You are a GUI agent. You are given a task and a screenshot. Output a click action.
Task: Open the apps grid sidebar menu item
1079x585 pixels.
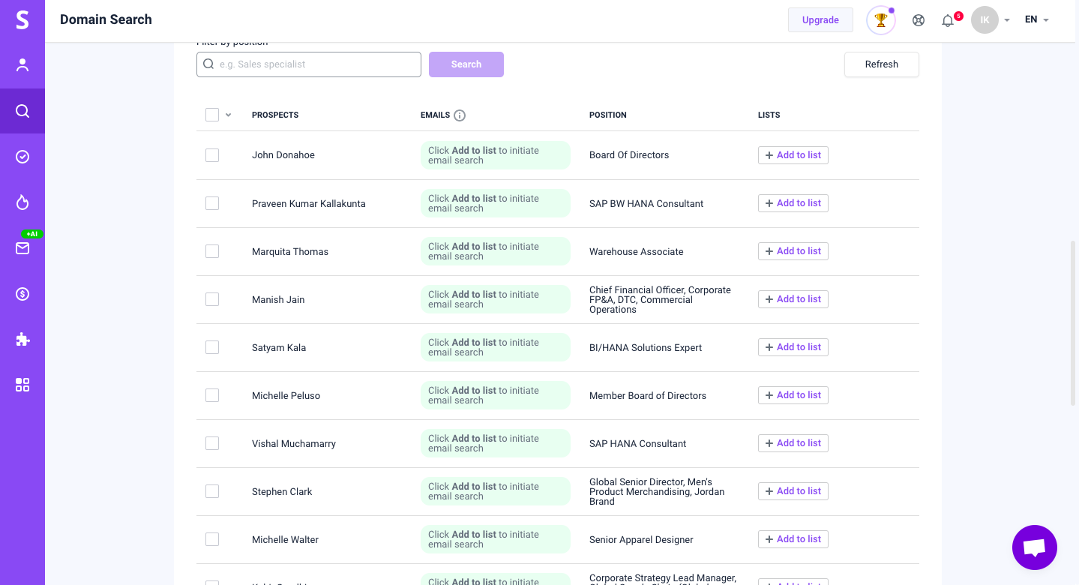coord(22,385)
